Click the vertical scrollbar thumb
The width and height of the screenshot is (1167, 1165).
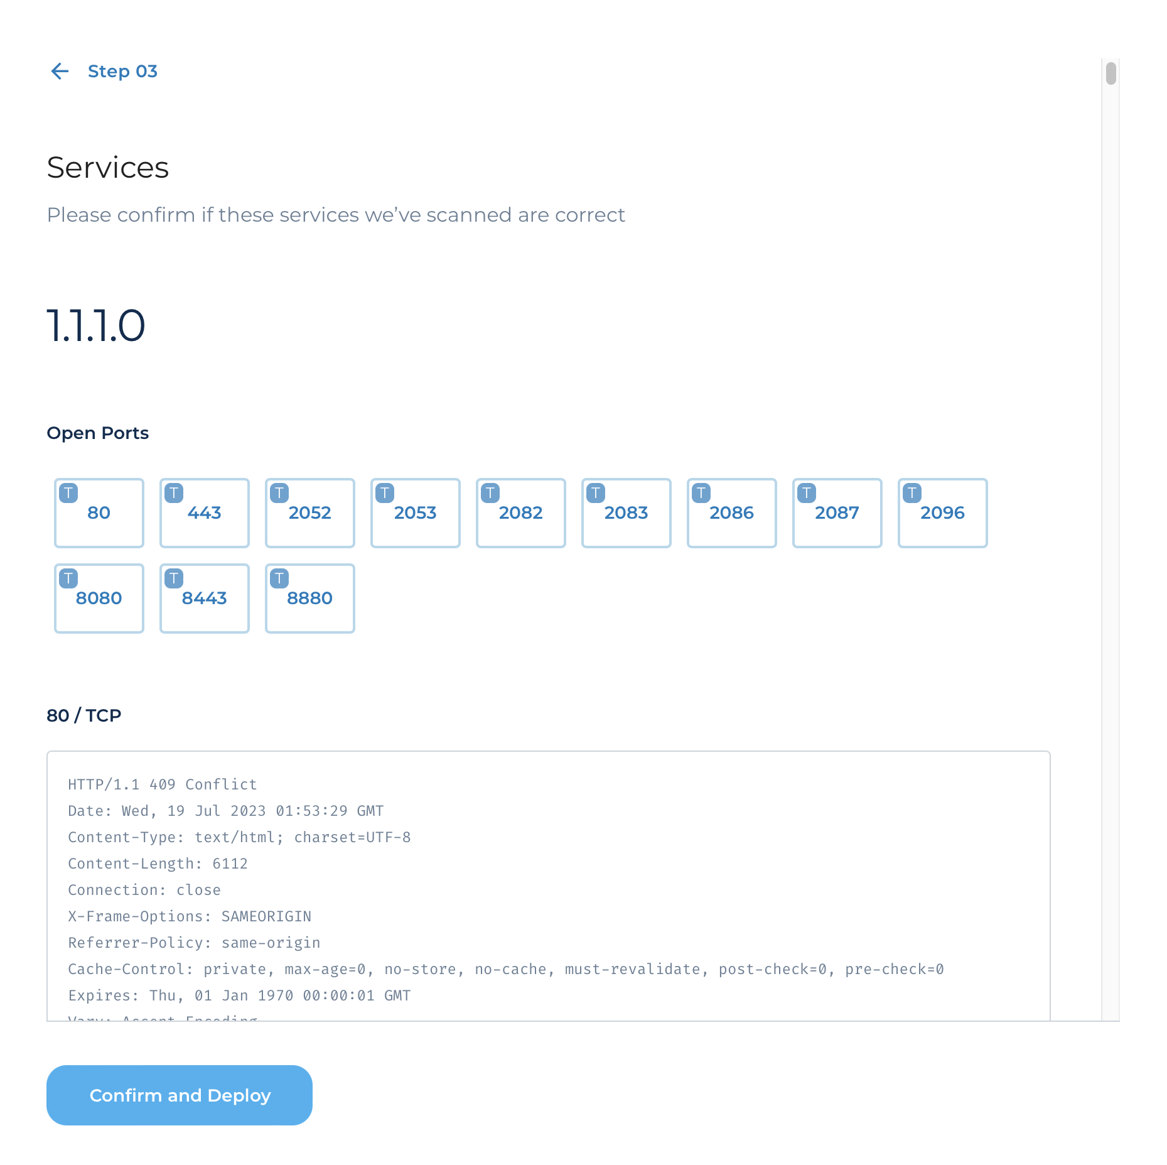[1111, 73]
